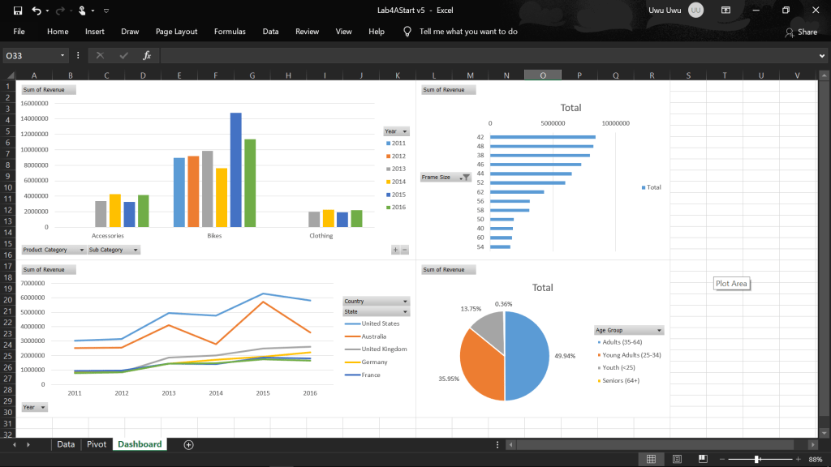831x467 pixels.
Task: Undo the last action
Action: pos(37,11)
